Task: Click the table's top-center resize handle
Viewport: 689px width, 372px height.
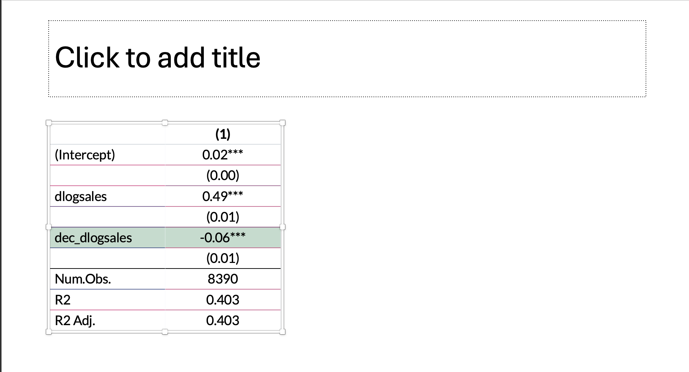Action: (165, 123)
